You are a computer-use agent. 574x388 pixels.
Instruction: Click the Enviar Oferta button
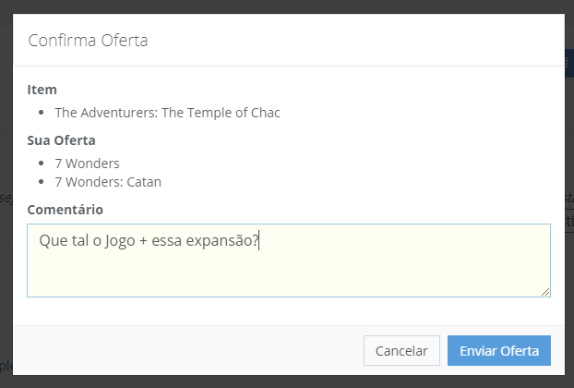click(x=498, y=351)
